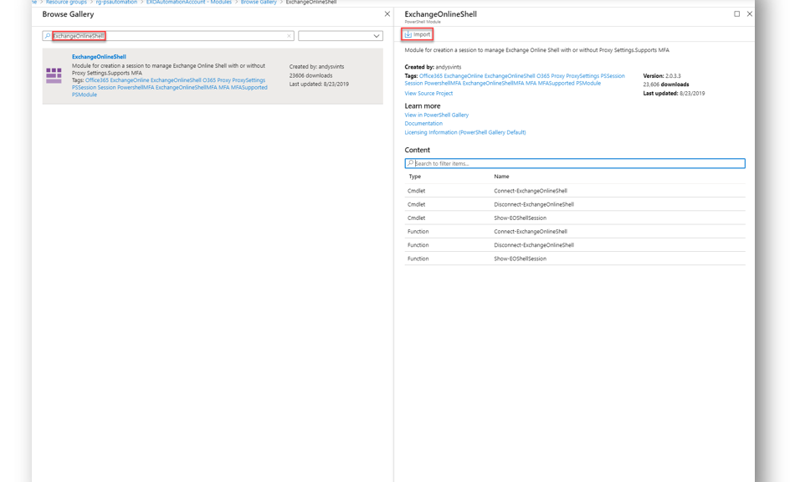Viewport: 800px width, 482px height.
Task: Close the ExchangeOnlineShell details pane
Action: tap(750, 13)
